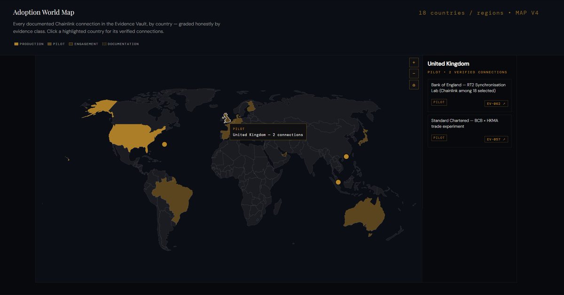The height and width of the screenshot is (295, 564).
Task: Click the Pilot legend color swatch
Action: click(x=49, y=44)
